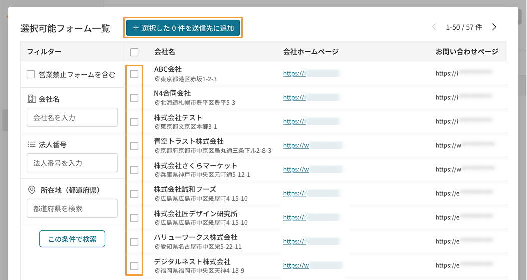
Task: Click address 愛知県名古屋市中区栄5-22-11
Action: pyautogui.click(x=201, y=247)
